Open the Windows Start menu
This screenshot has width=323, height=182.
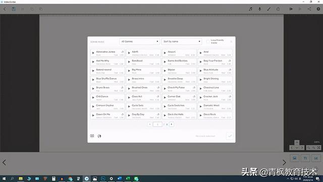(x=4, y=178)
